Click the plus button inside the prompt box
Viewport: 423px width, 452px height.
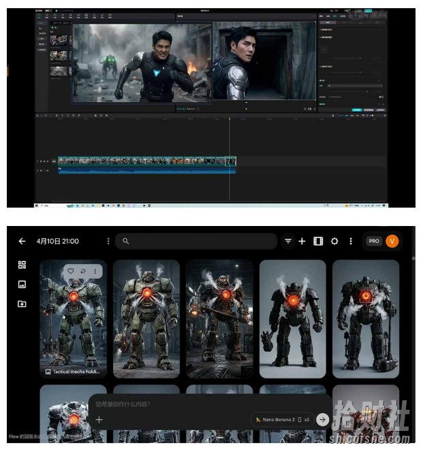pos(99,419)
